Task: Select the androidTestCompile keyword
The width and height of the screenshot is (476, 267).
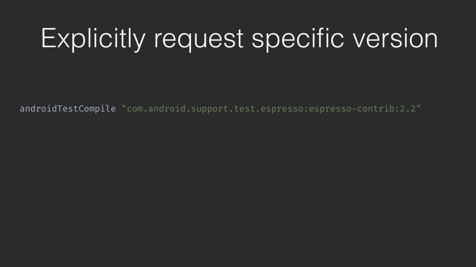Action: [68, 108]
